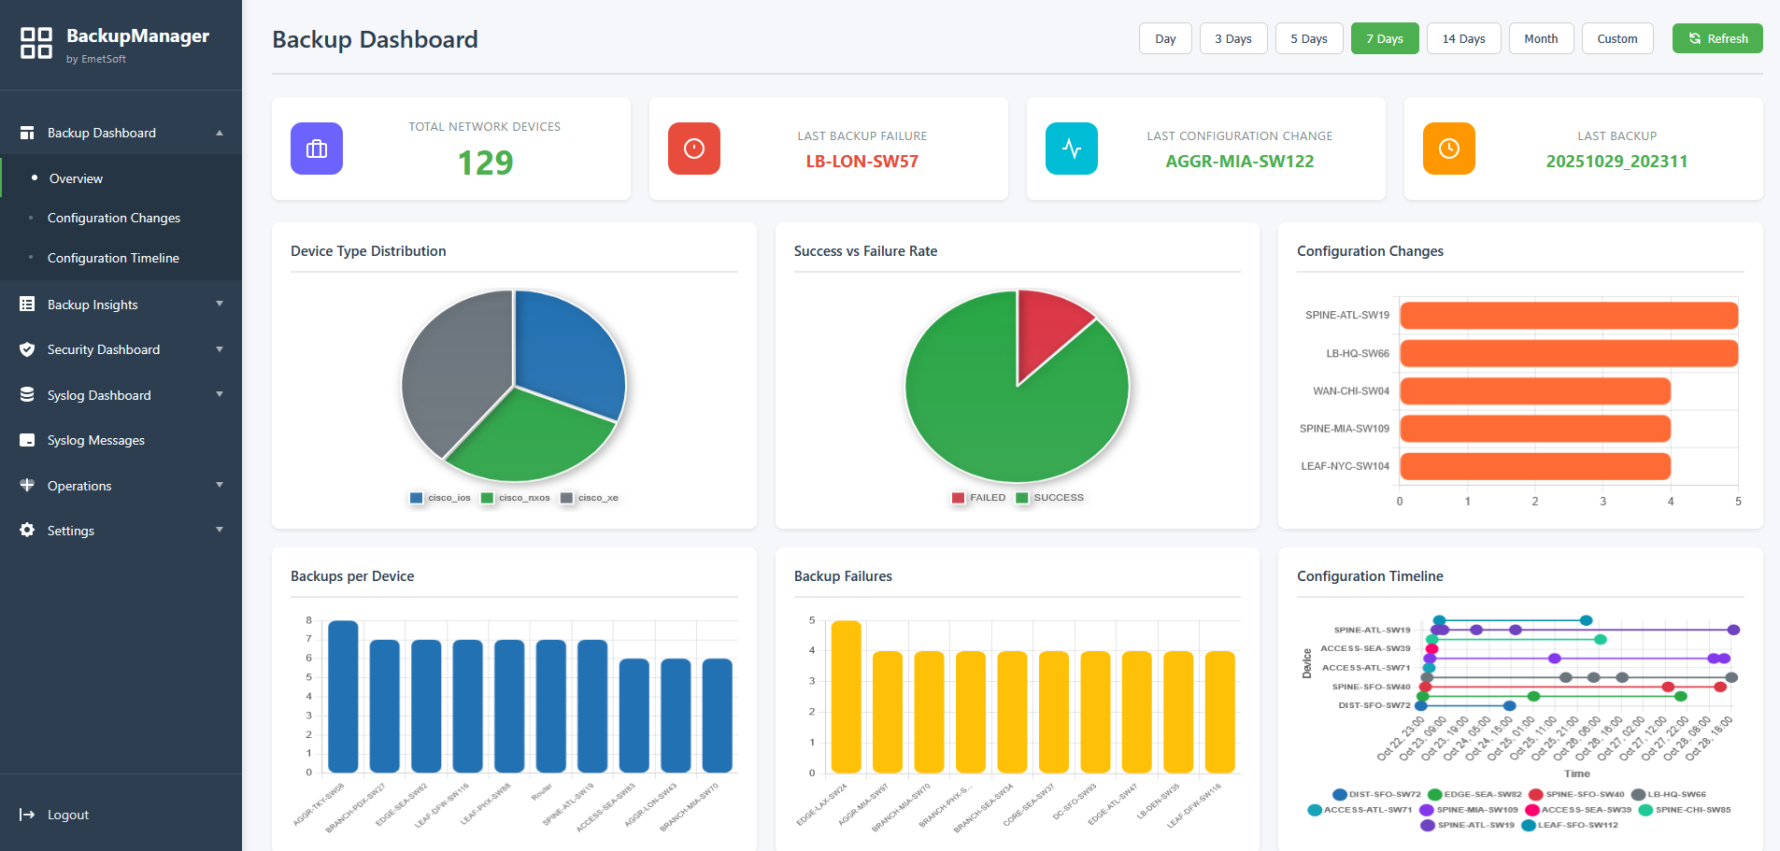Open Configuration Timeline from the sidebar
Viewport: 1780px width, 851px height.
pyautogui.click(x=113, y=258)
